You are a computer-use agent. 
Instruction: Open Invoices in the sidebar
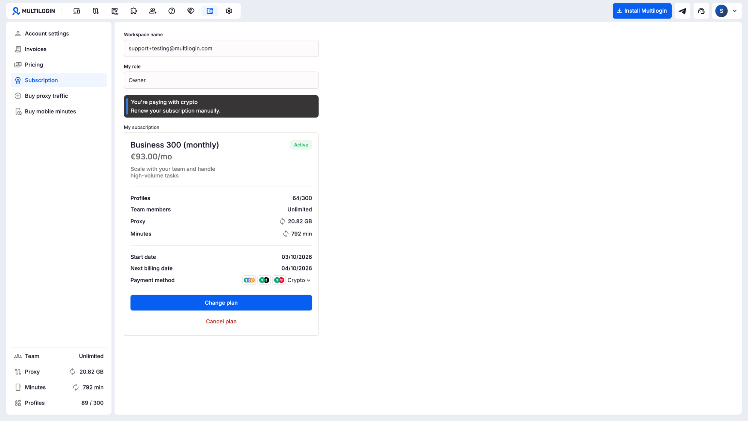[x=36, y=49]
